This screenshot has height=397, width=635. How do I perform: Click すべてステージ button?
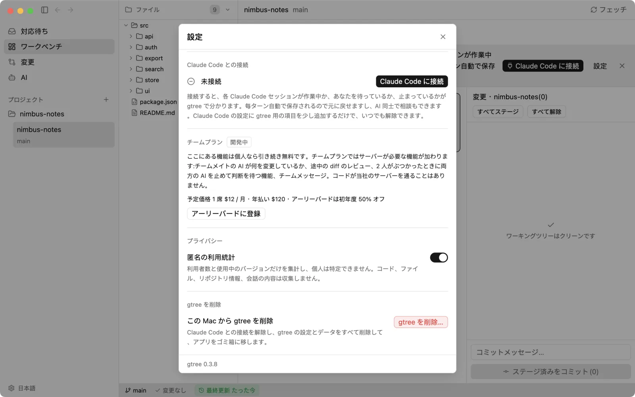tap(498, 112)
